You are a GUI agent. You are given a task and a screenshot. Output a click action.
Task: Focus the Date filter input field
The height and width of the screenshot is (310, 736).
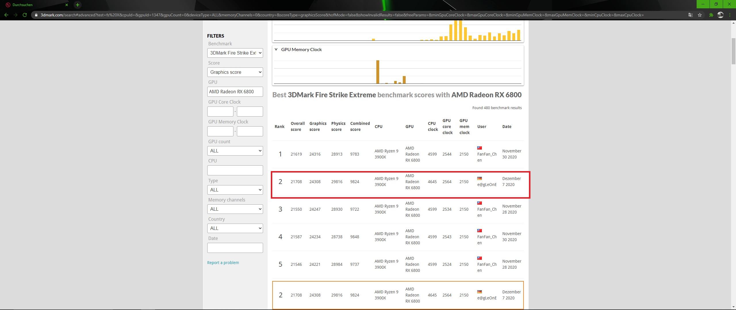tap(235, 248)
